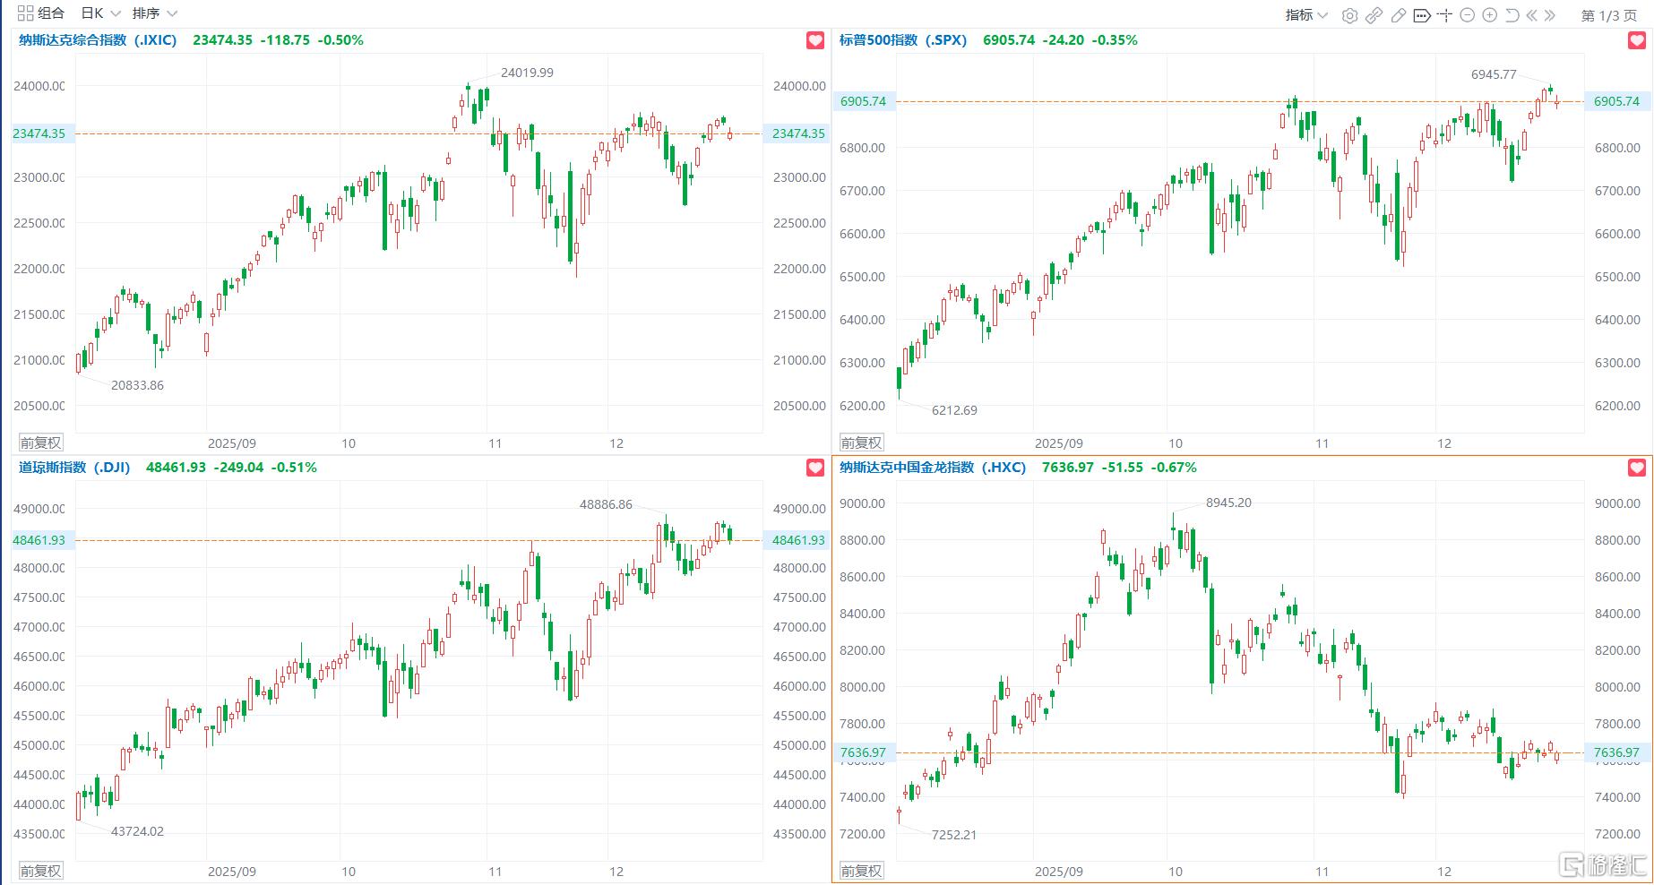
Task: Toggle favorite heart on the .SPX chart
Action: pos(1637,40)
